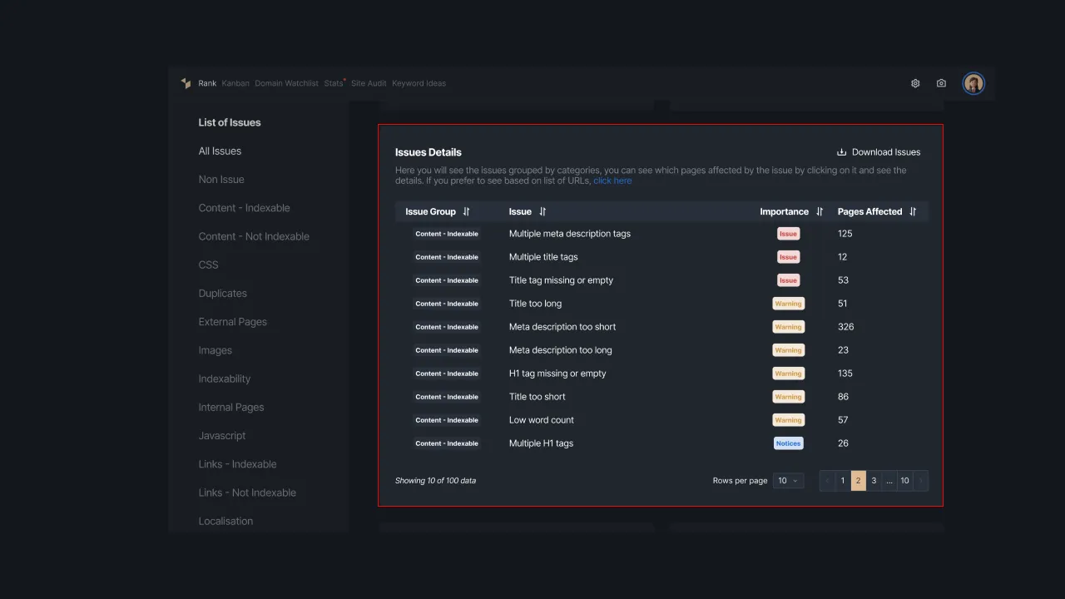
Task: Download Issues button
Action: click(x=879, y=152)
